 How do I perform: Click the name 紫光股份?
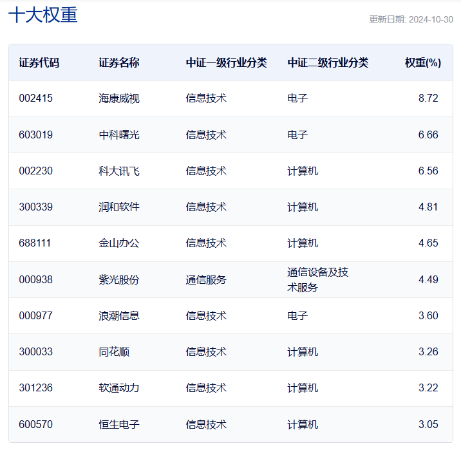point(119,279)
